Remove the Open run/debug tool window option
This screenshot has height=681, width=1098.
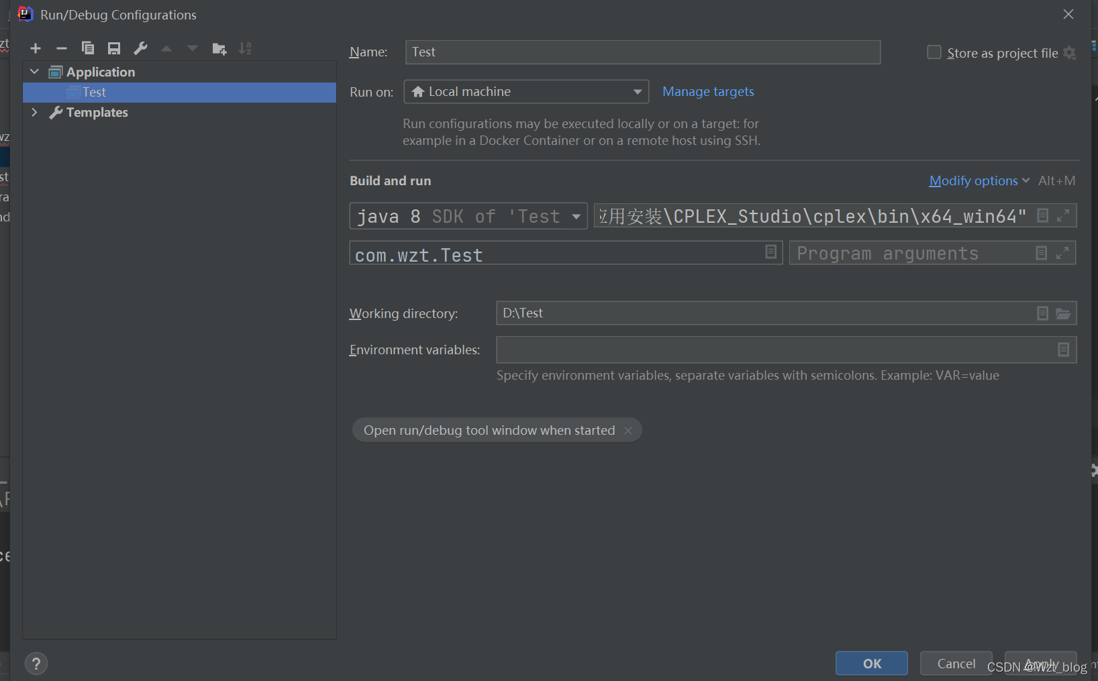pyautogui.click(x=628, y=431)
